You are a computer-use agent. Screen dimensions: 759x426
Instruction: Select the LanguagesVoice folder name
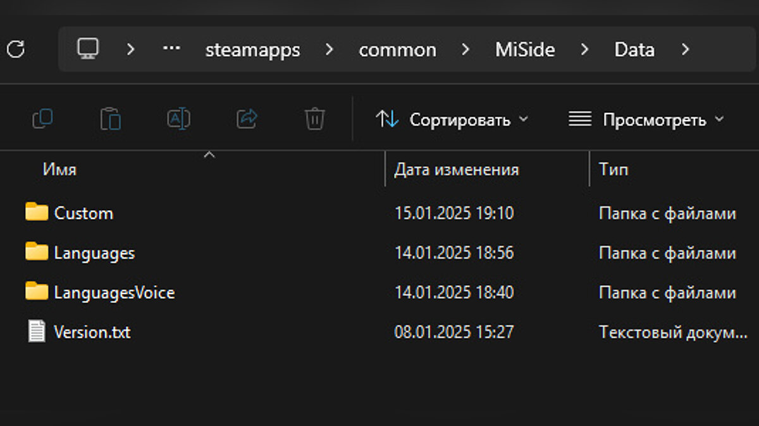tap(114, 292)
